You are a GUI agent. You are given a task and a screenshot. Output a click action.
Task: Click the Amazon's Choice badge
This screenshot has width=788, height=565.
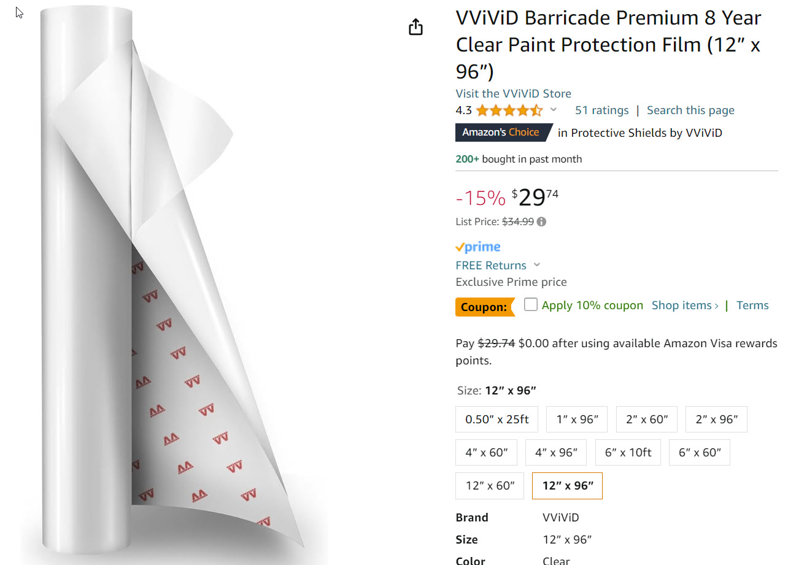click(501, 133)
